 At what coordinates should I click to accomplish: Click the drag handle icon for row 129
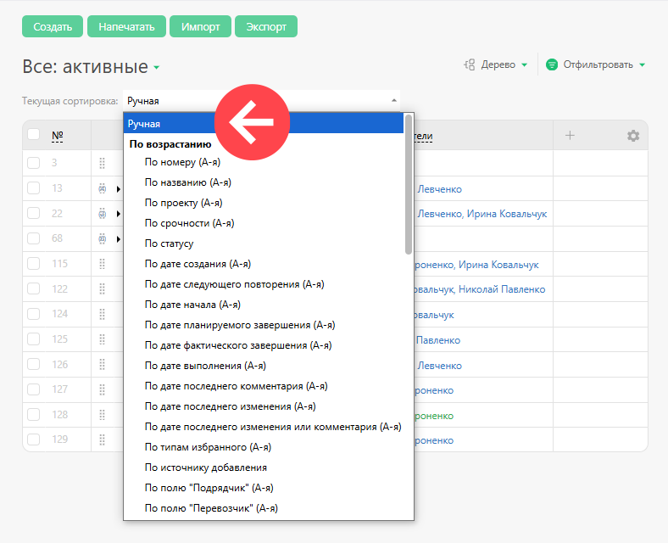103,439
